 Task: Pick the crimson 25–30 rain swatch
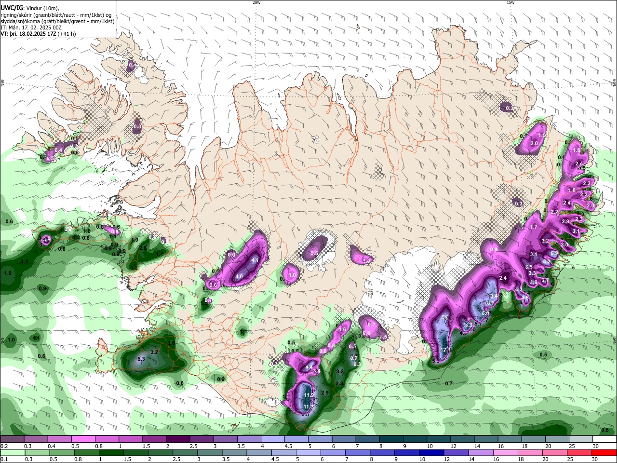[x=579, y=452]
